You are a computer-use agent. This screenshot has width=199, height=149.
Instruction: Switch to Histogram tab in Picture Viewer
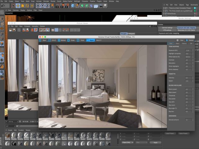click(131, 34)
